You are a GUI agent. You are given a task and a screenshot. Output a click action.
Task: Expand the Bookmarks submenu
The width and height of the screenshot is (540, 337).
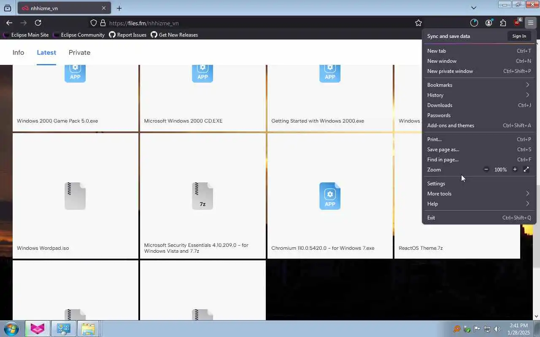[479, 85]
